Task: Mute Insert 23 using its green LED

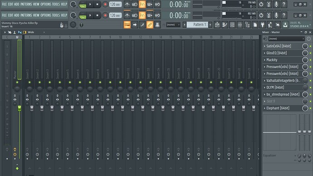Action: (x=251, y=82)
